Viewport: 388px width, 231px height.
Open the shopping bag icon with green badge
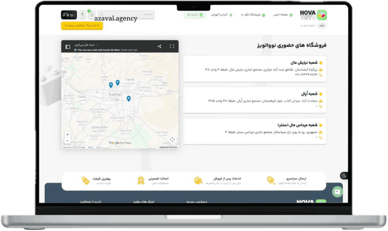click(x=92, y=14)
